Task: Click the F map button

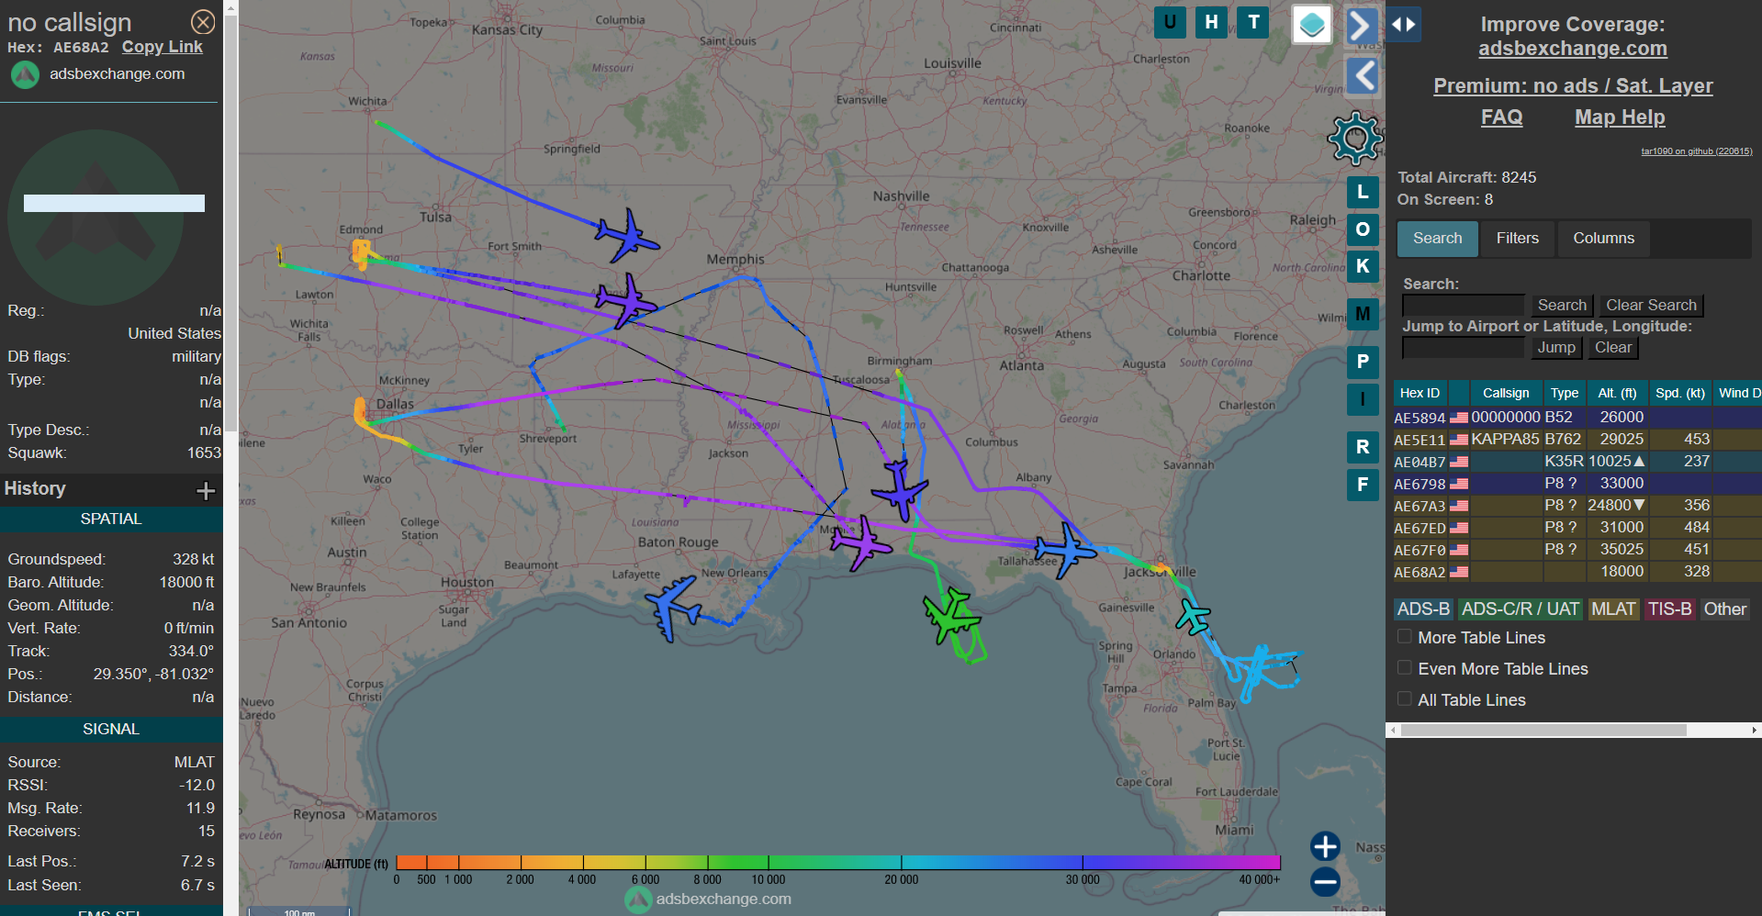Action: tap(1363, 485)
